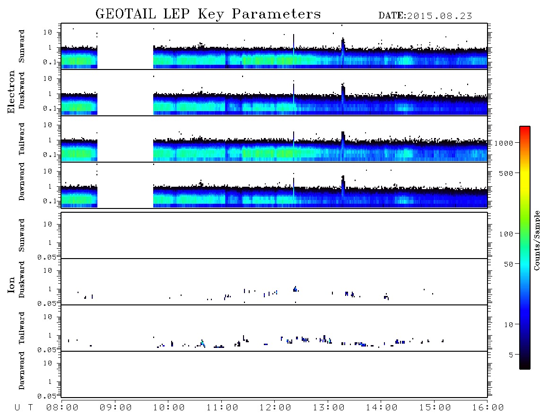Image resolution: width=540 pixels, height=416 pixels.
Task: Click the 1000 colorbar tick label
Action: (x=504, y=143)
